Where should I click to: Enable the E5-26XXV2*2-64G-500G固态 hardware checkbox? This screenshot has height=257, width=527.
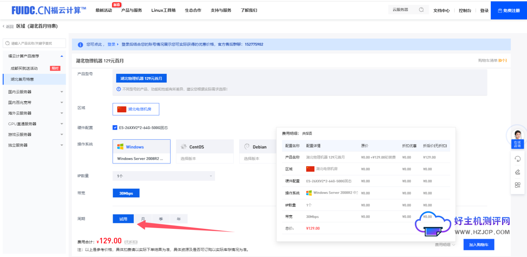(x=115, y=127)
